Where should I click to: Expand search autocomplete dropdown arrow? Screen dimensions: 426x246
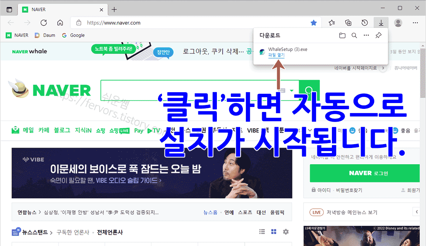(292, 91)
